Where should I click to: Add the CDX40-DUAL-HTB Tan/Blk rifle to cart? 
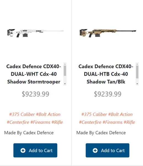click(x=107, y=150)
